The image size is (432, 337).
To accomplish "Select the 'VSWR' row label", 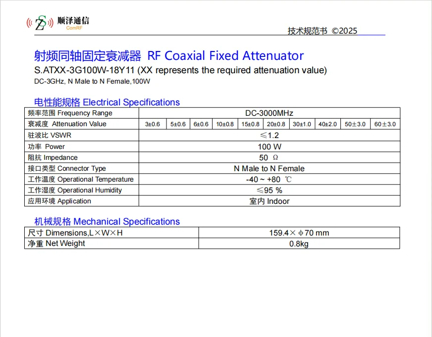I will pyautogui.click(x=50, y=136).
